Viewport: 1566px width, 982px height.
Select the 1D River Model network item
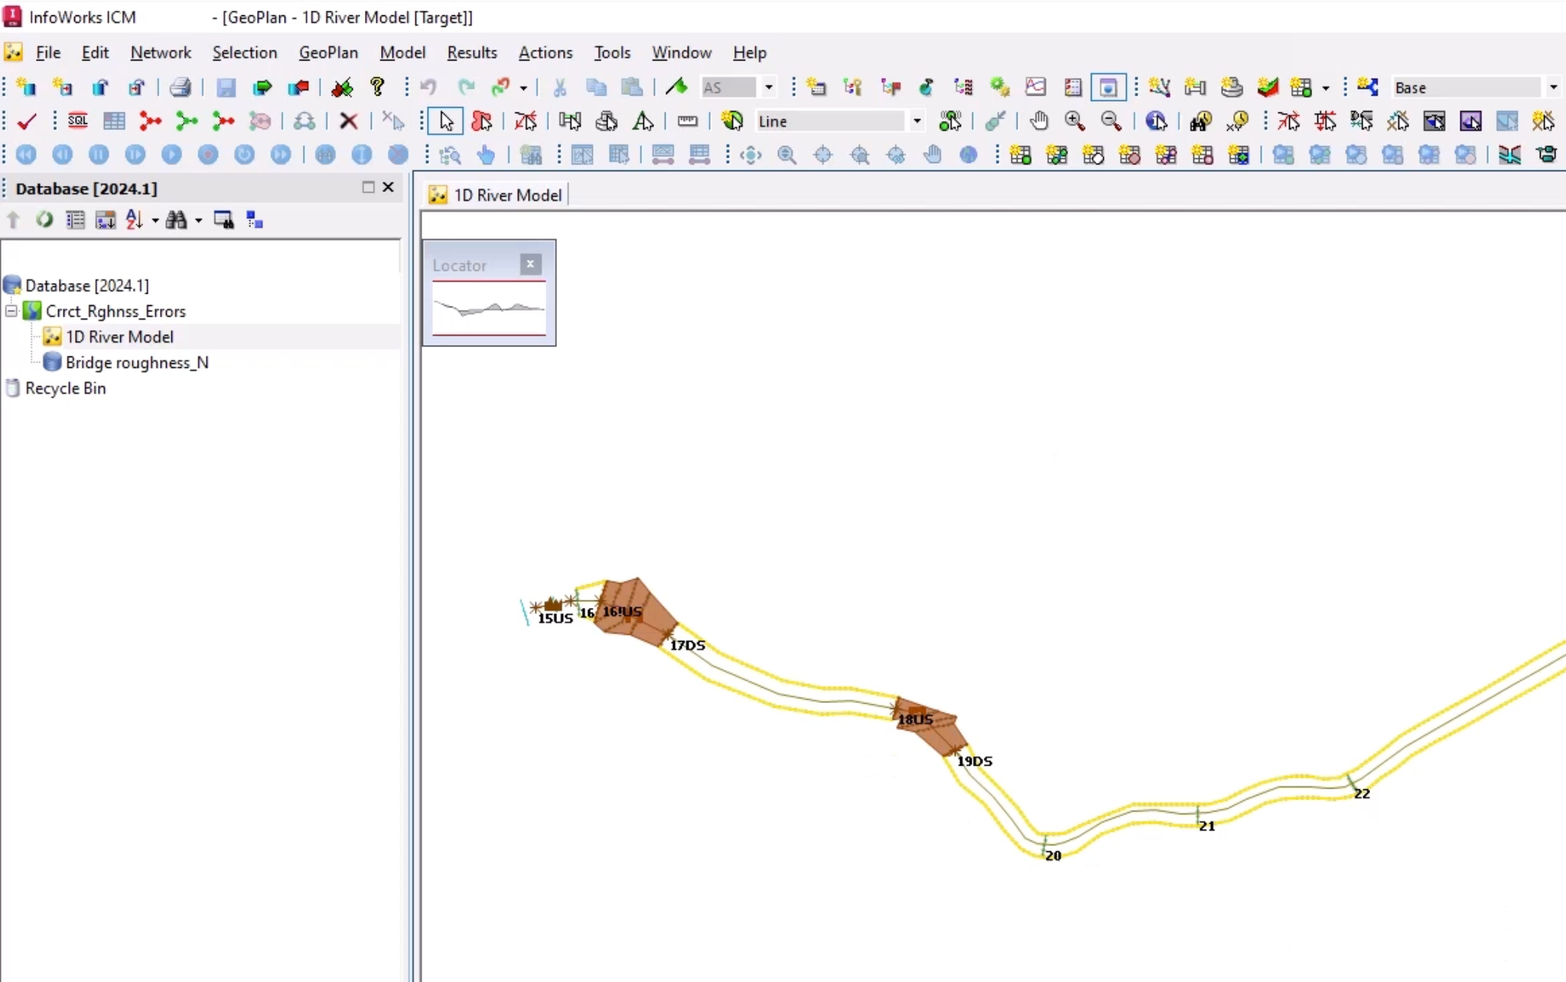[119, 336]
